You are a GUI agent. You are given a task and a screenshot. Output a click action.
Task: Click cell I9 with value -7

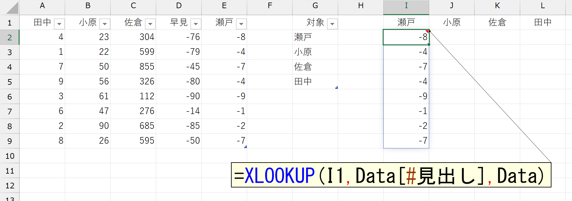tap(406, 141)
